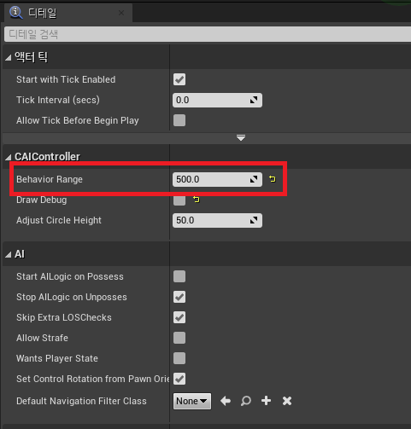This screenshot has width=411, height=429.
Task: Click the Details panel magnifier info icon
Action: [16, 13]
